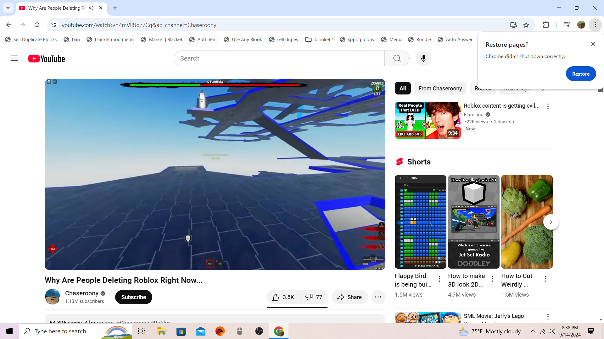Open File Explorer from taskbar
The width and height of the screenshot is (604, 339).
point(161,331)
